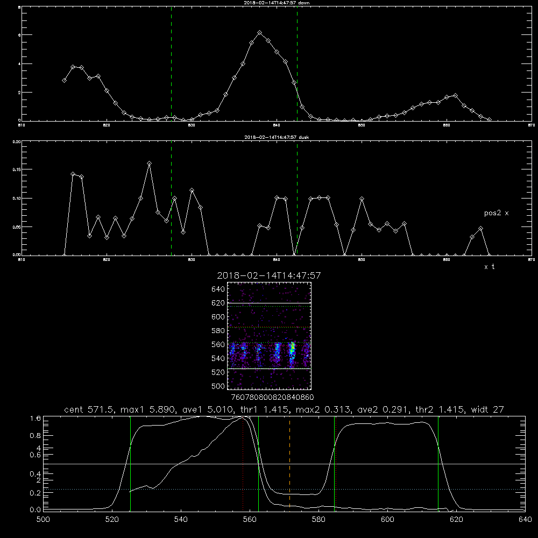The height and width of the screenshot is (538, 538).
Task: Click the "520" label on heatmap y-axis
Action: (x=218, y=372)
